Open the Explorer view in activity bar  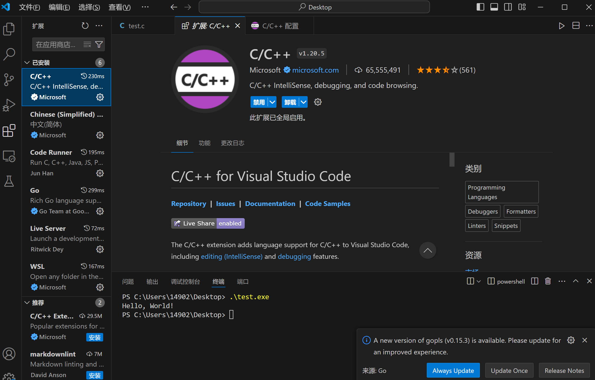(x=9, y=29)
